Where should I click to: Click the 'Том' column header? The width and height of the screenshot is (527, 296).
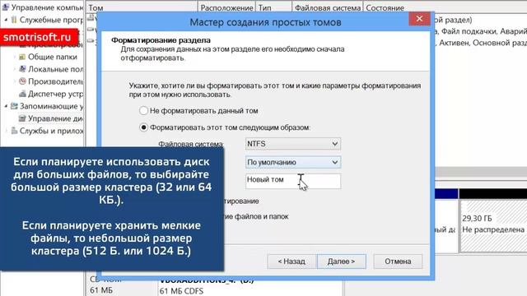[142, 7]
